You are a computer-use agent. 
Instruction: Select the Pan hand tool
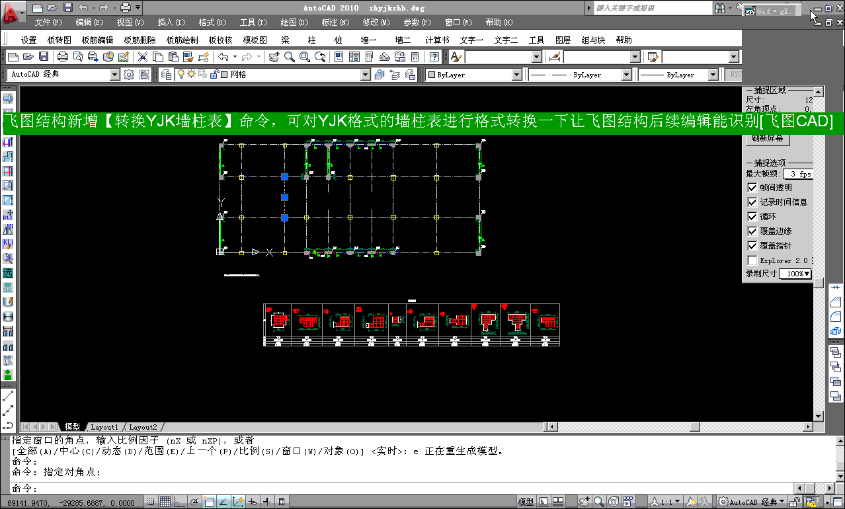point(274,58)
